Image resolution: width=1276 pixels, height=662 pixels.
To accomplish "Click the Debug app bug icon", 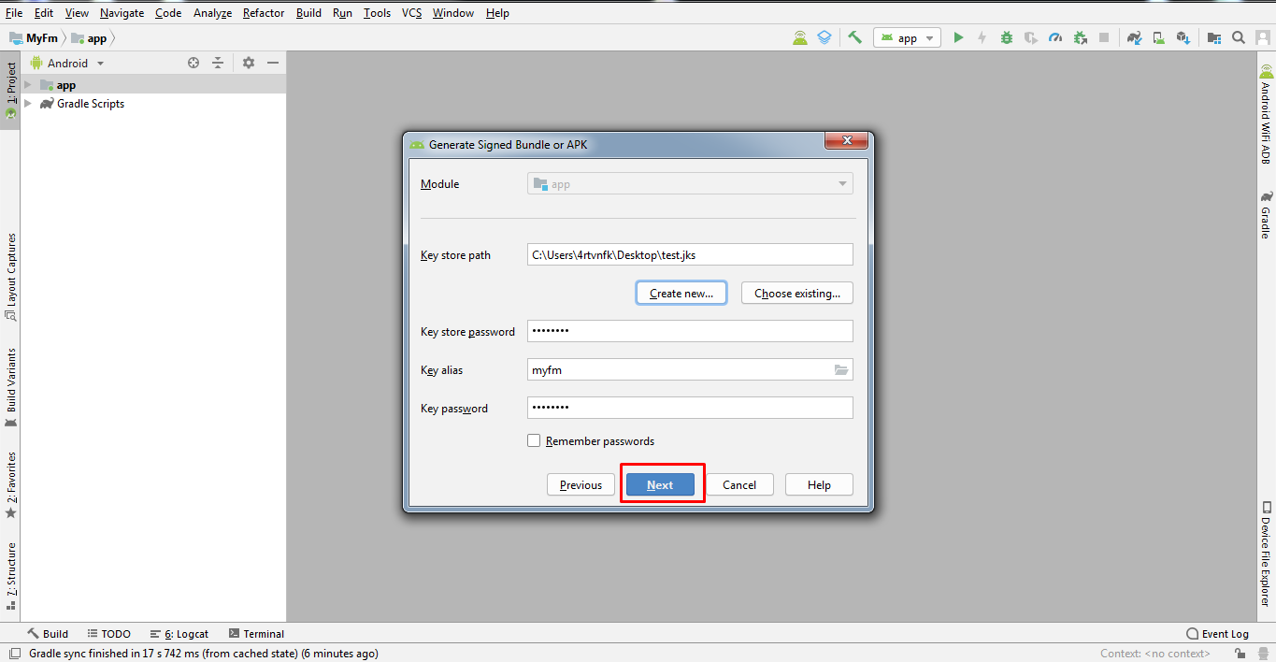I will [1007, 38].
